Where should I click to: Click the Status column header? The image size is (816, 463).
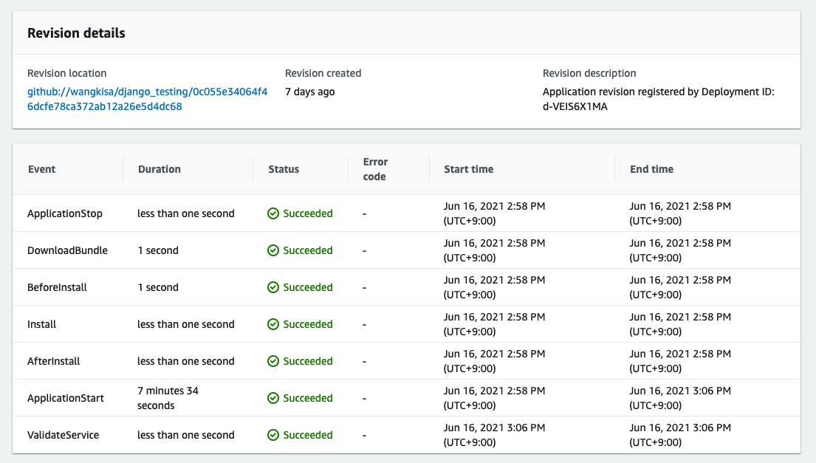[x=284, y=169]
